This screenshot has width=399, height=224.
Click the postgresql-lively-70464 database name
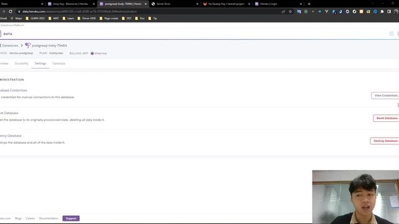point(49,45)
